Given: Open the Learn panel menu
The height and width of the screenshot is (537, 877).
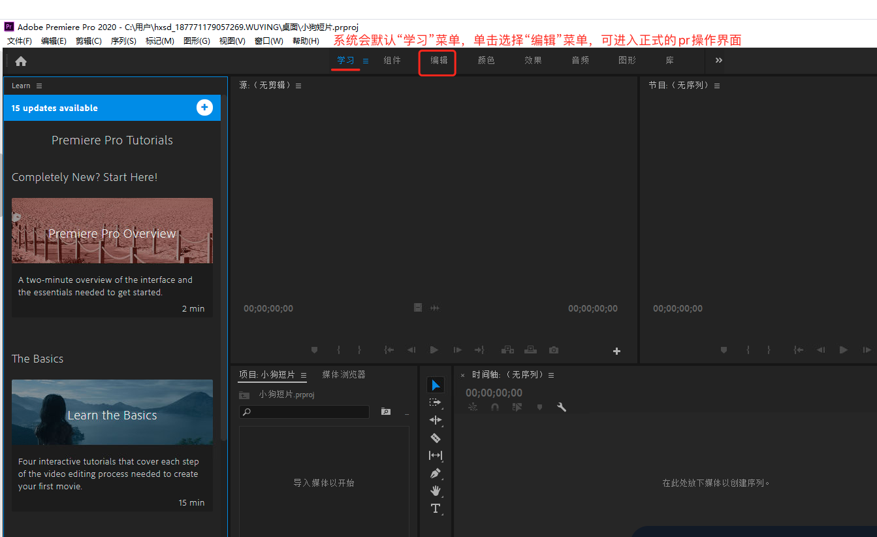Looking at the screenshot, I should click(39, 86).
